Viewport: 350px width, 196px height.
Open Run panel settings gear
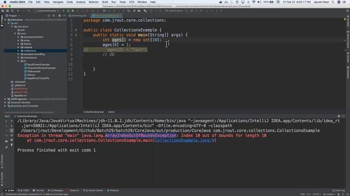[339, 116]
